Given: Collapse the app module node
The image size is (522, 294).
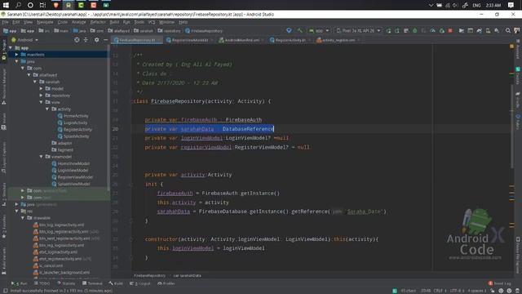Looking at the screenshot, I should 11,48.
